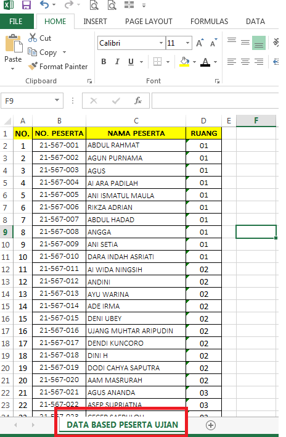Toggle bottom vertical alignment
The height and width of the screenshot is (437, 286).
tap(259, 43)
